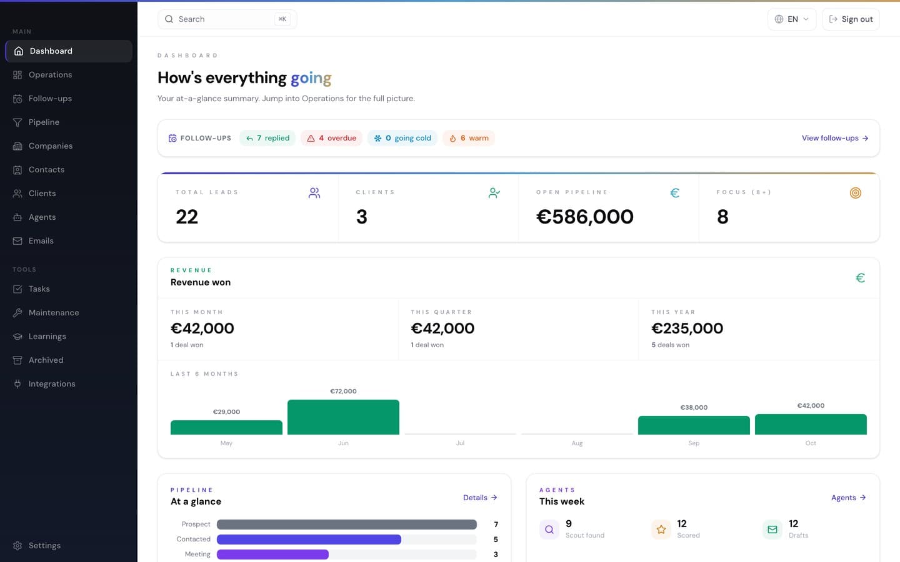Image resolution: width=900 pixels, height=562 pixels.
Task: Open pipeline Details link
Action: click(480, 498)
